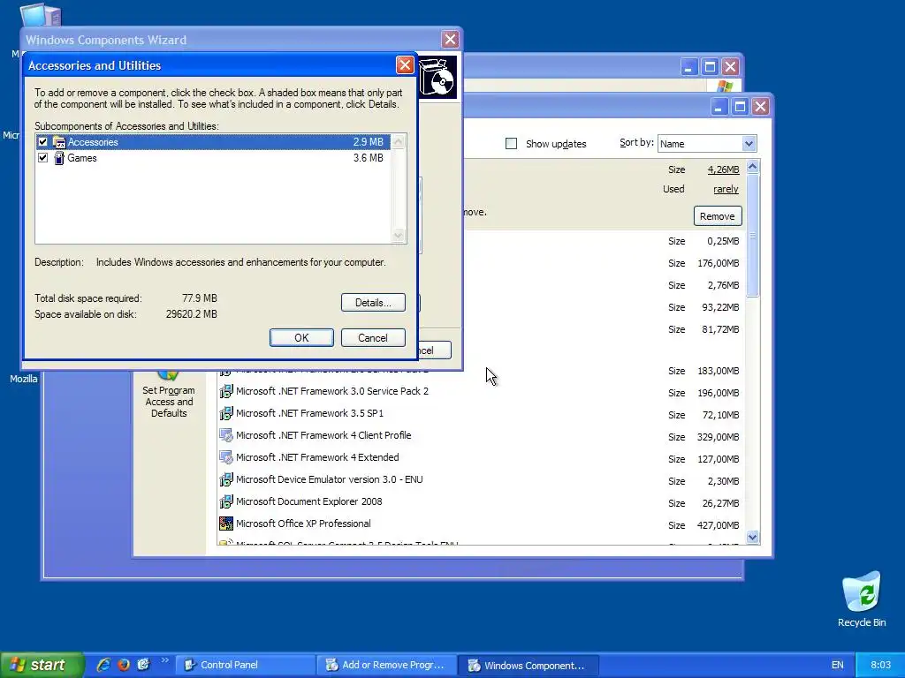Launch Internet Explorer from quick launch
Screen dimensions: 905x678
coord(103,665)
